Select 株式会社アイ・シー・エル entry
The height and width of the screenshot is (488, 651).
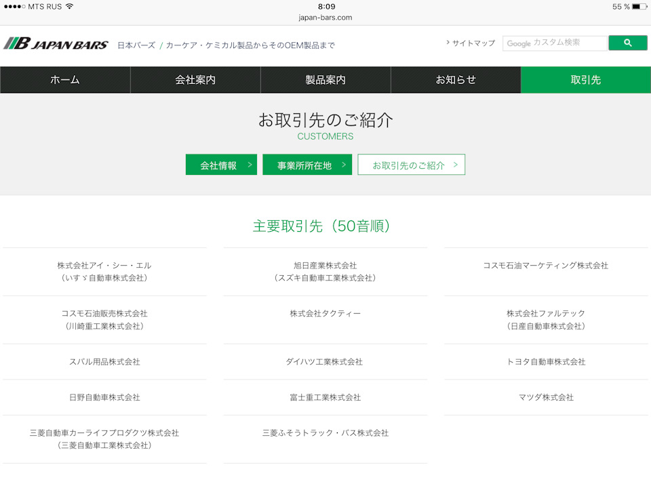(104, 272)
